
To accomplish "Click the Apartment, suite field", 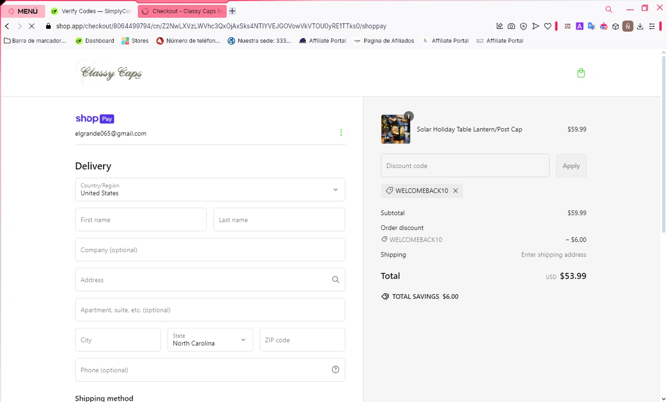I will point(210,310).
